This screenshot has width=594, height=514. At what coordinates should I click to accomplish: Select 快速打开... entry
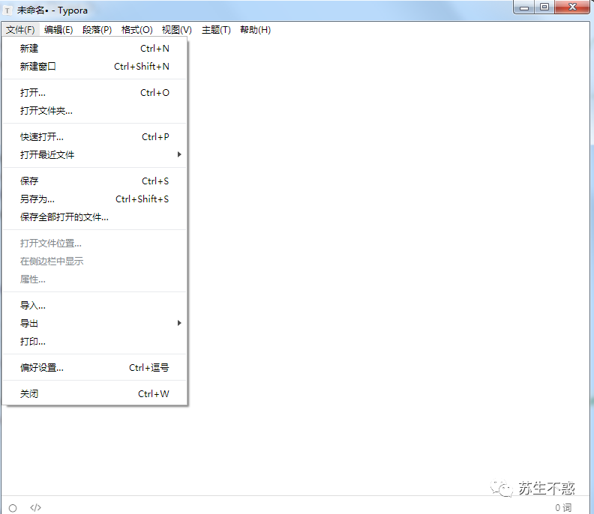click(94, 137)
